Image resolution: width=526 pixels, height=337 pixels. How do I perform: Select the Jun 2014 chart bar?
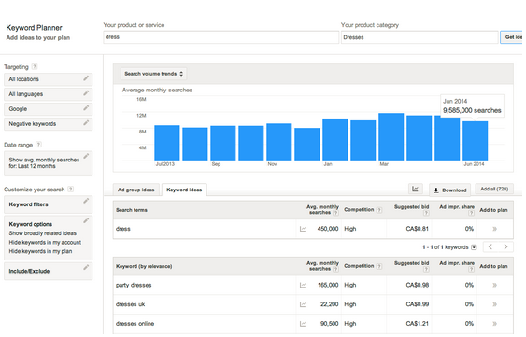click(x=475, y=141)
